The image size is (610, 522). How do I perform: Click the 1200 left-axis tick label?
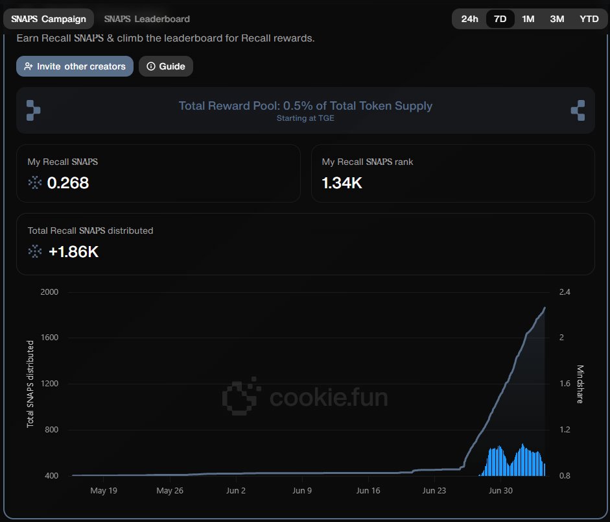[x=49, y=383]
